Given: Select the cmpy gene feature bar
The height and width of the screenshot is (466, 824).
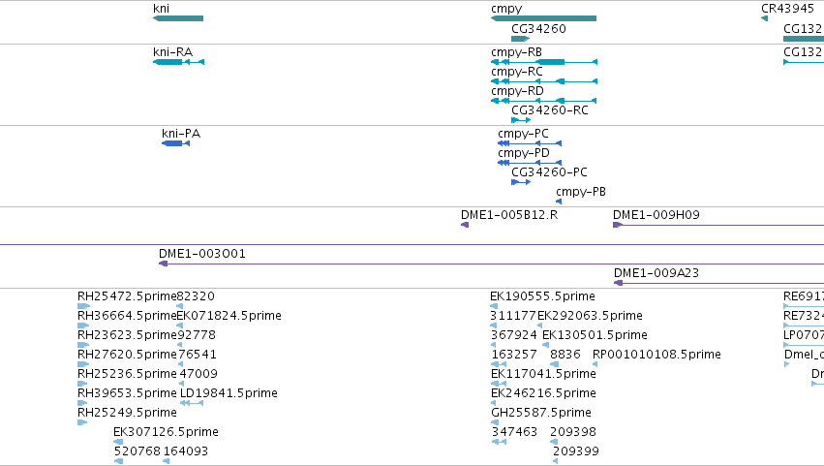Looking at the screenshot, I should 543,18.
